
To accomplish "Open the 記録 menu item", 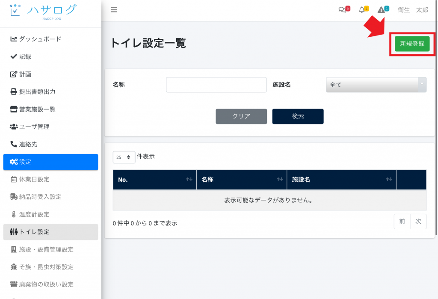I will point(50,56).
